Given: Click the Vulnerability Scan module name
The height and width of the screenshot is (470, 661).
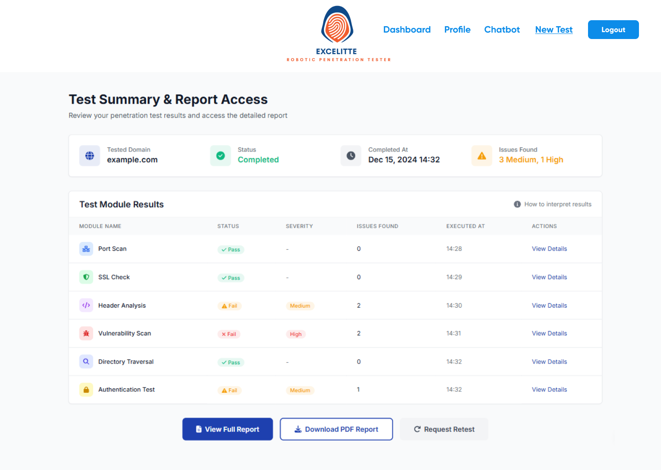Looking at the screenshot, I should click(124, 334).
